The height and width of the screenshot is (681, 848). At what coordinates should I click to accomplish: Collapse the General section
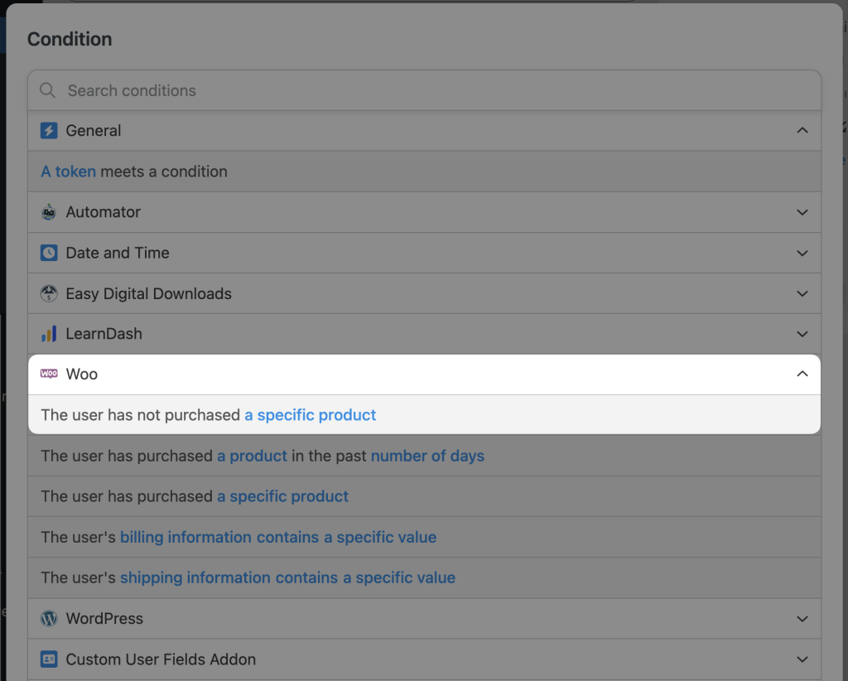802,130
